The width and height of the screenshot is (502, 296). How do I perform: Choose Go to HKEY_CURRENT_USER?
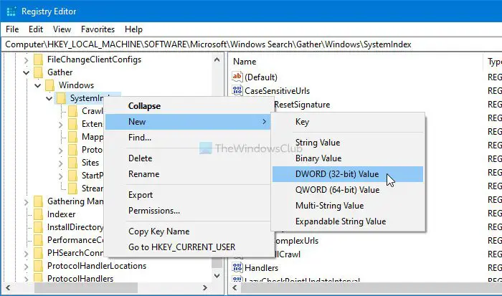(189, 247)
